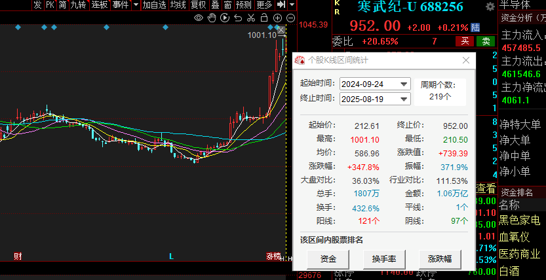
Task: Dismiss the small X box near 1001.10
Action: (281, 30)
